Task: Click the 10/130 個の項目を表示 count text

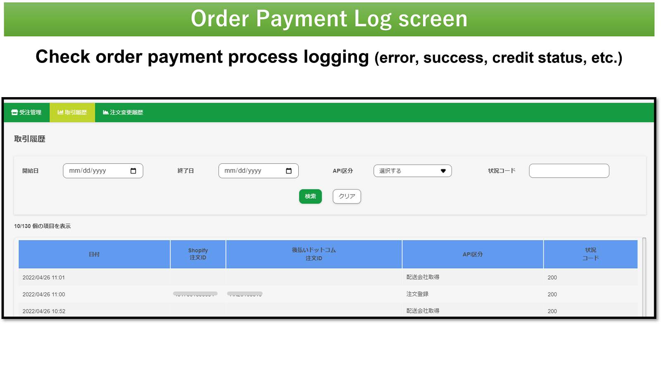Action: (x=42, y=226)
